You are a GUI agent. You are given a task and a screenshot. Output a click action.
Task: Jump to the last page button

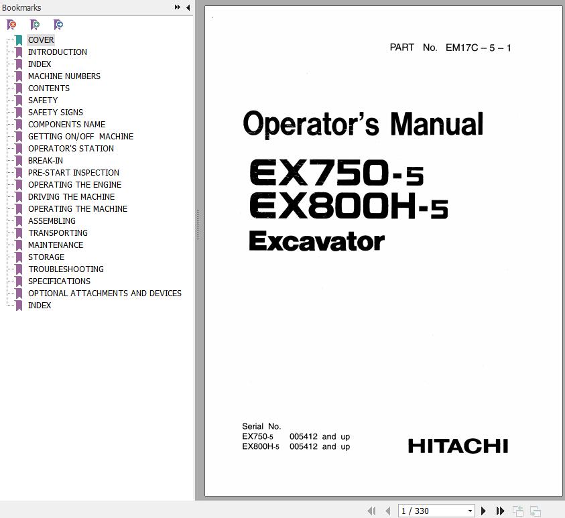[x=500, y=511]
